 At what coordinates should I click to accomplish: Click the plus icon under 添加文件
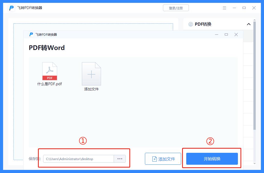click(91, 74)
